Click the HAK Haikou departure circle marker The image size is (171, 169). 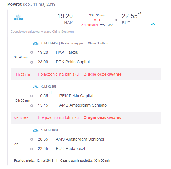point(32,52)
